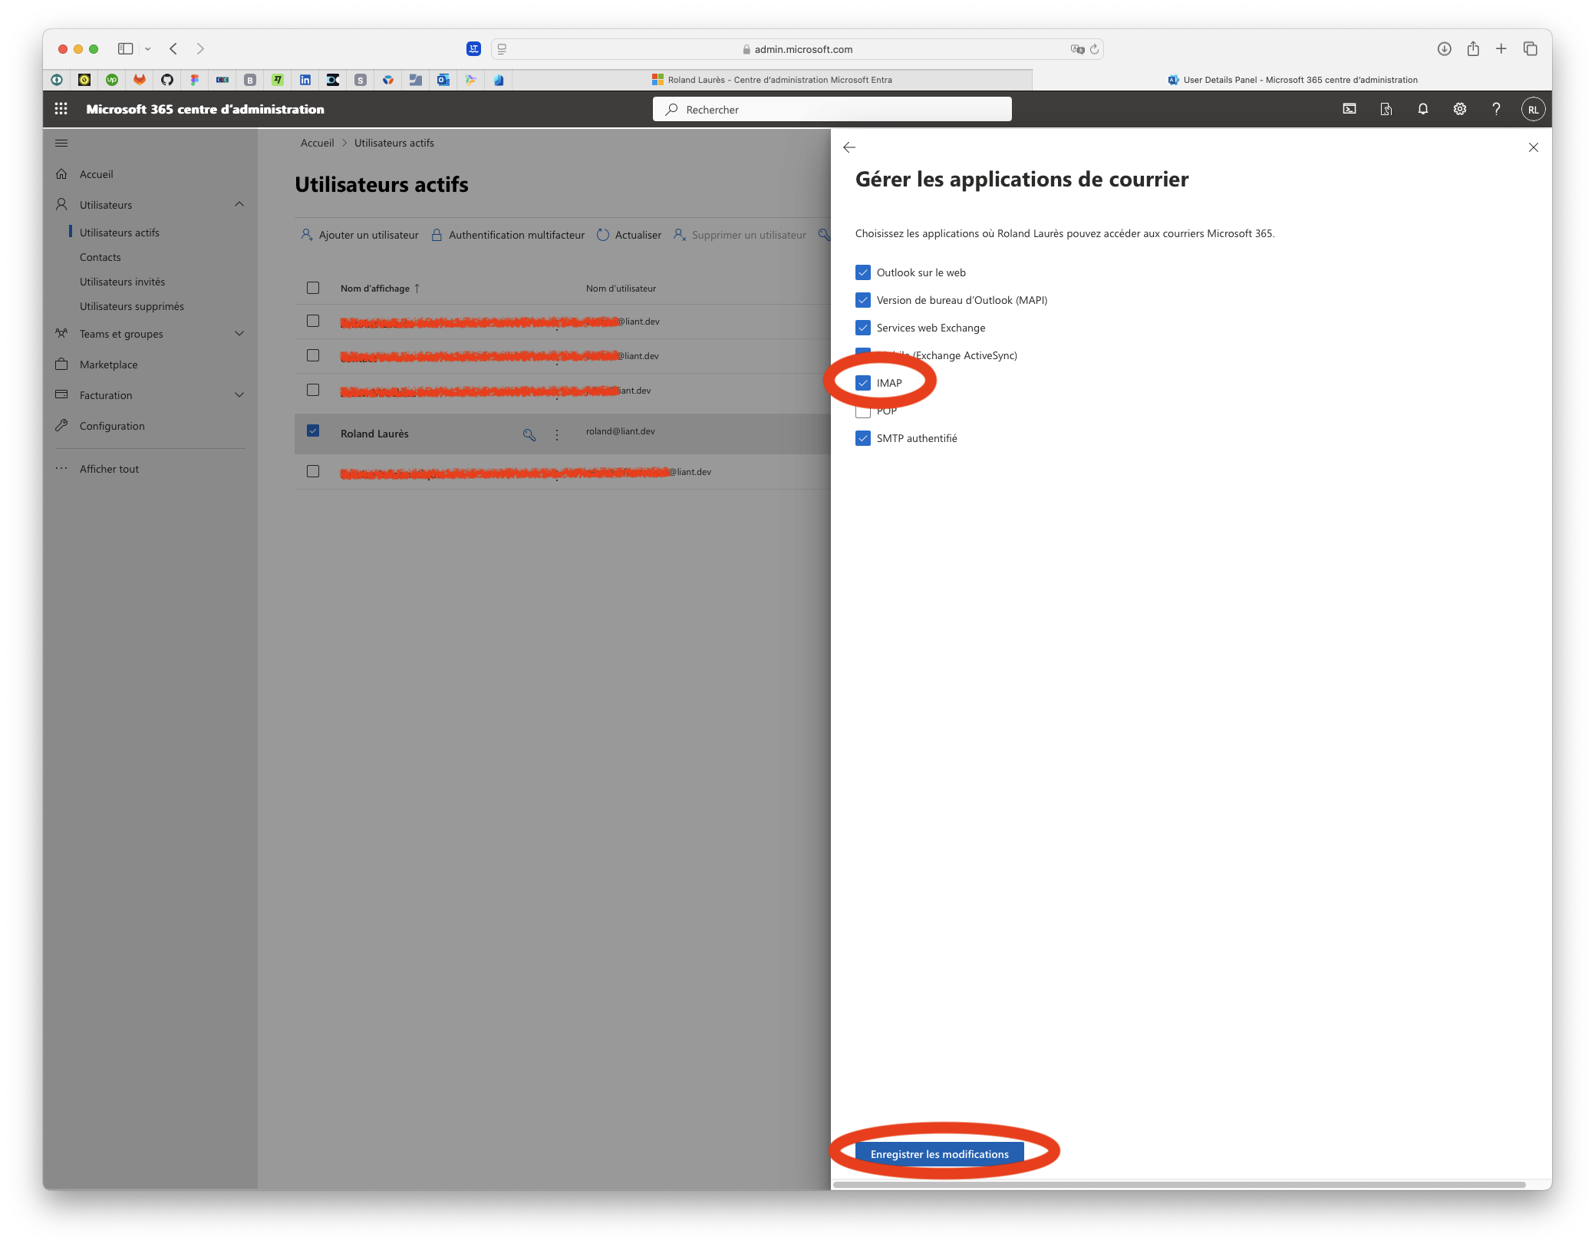
Task: Click Actualiser to refresh users
Action: [x=629, y=235]
